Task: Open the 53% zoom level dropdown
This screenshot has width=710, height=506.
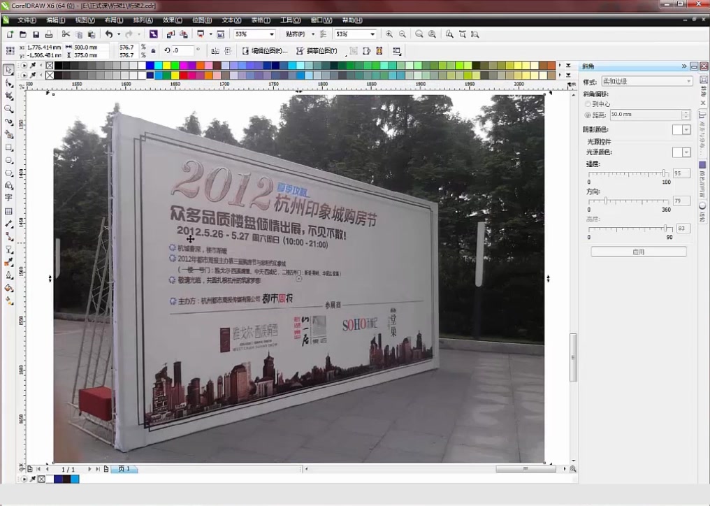Action: (273, 33)
